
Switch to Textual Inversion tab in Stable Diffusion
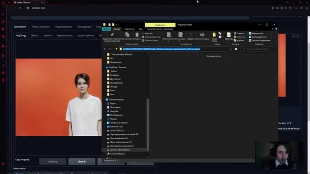point(41,27)
